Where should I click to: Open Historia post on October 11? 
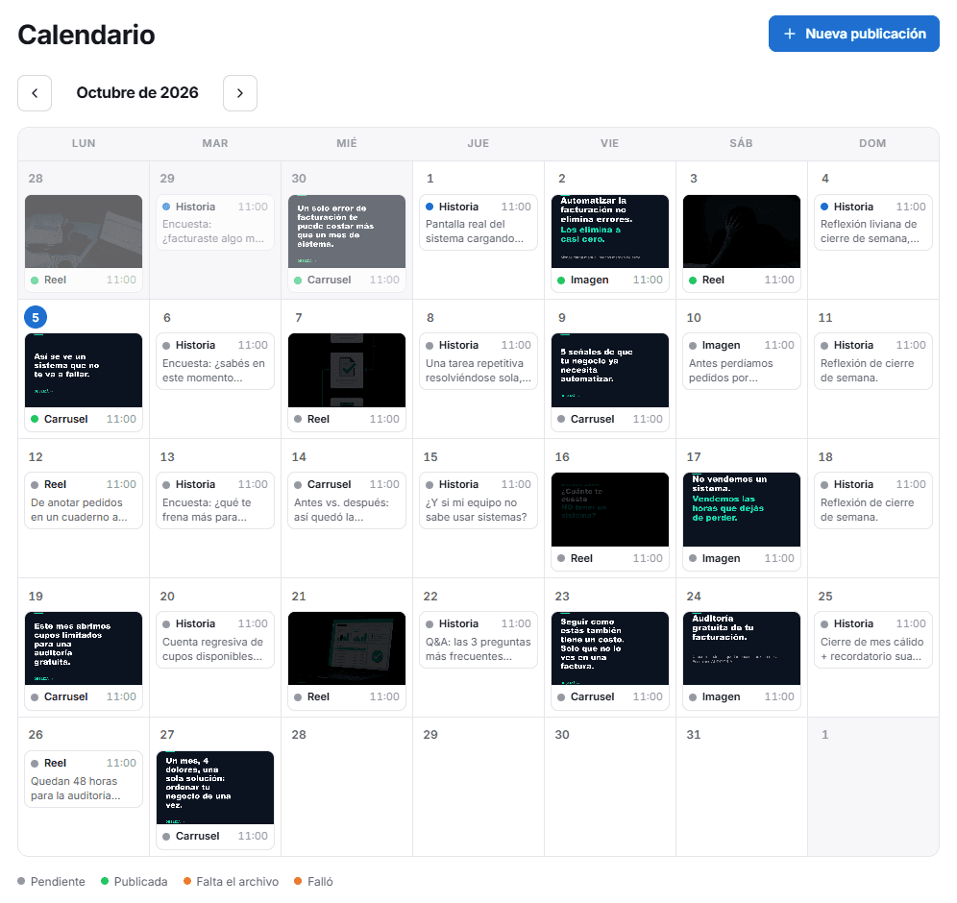pyautogui.click(x=872, y=361)
